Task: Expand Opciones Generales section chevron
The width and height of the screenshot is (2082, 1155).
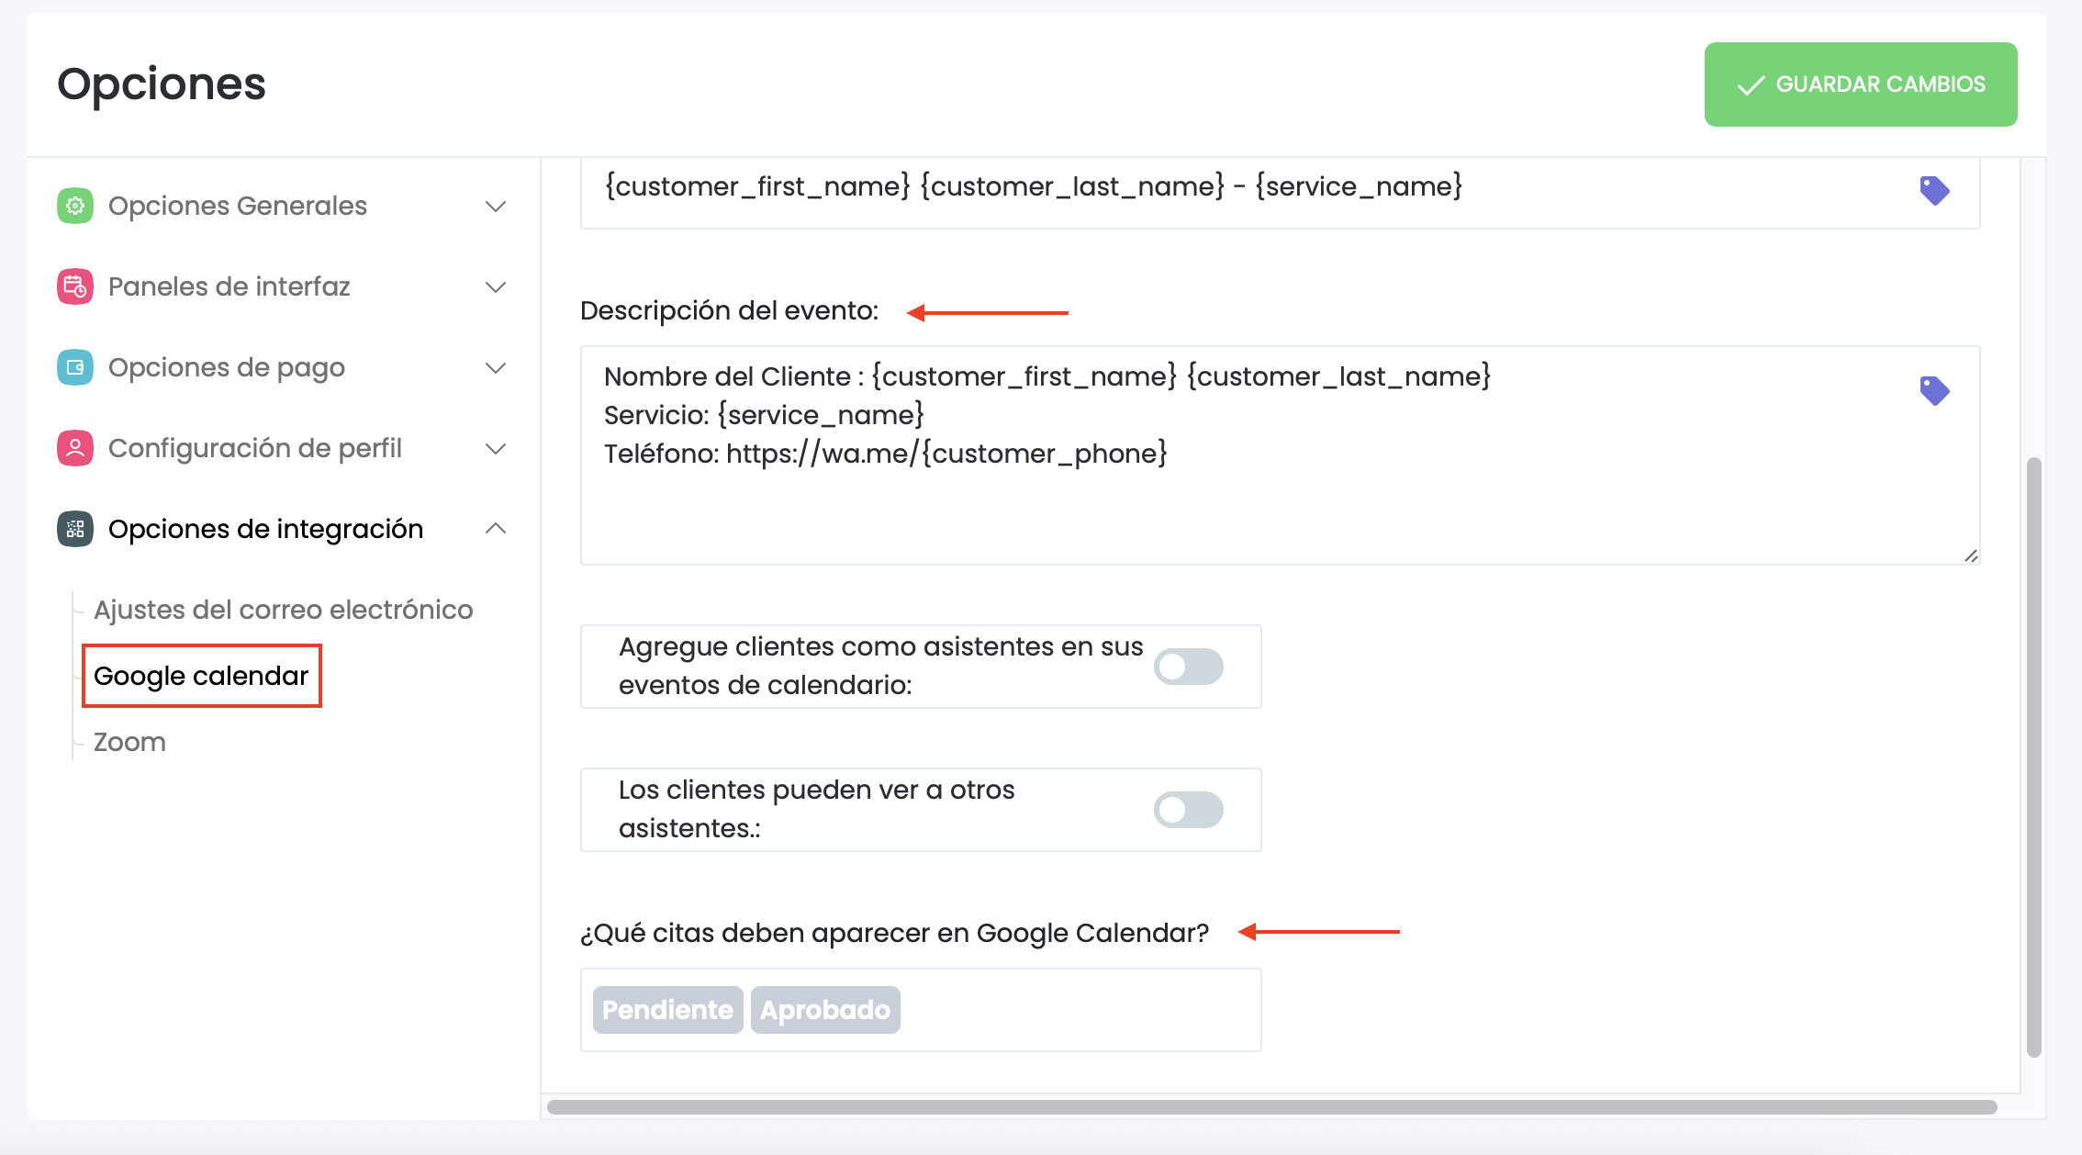Action: pyautogui.click(x=496, y=206)
